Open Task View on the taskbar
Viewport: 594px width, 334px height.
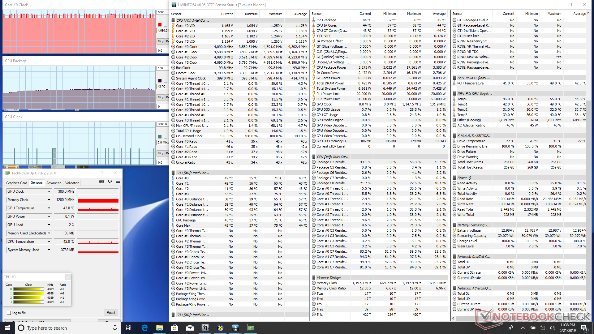129,328
